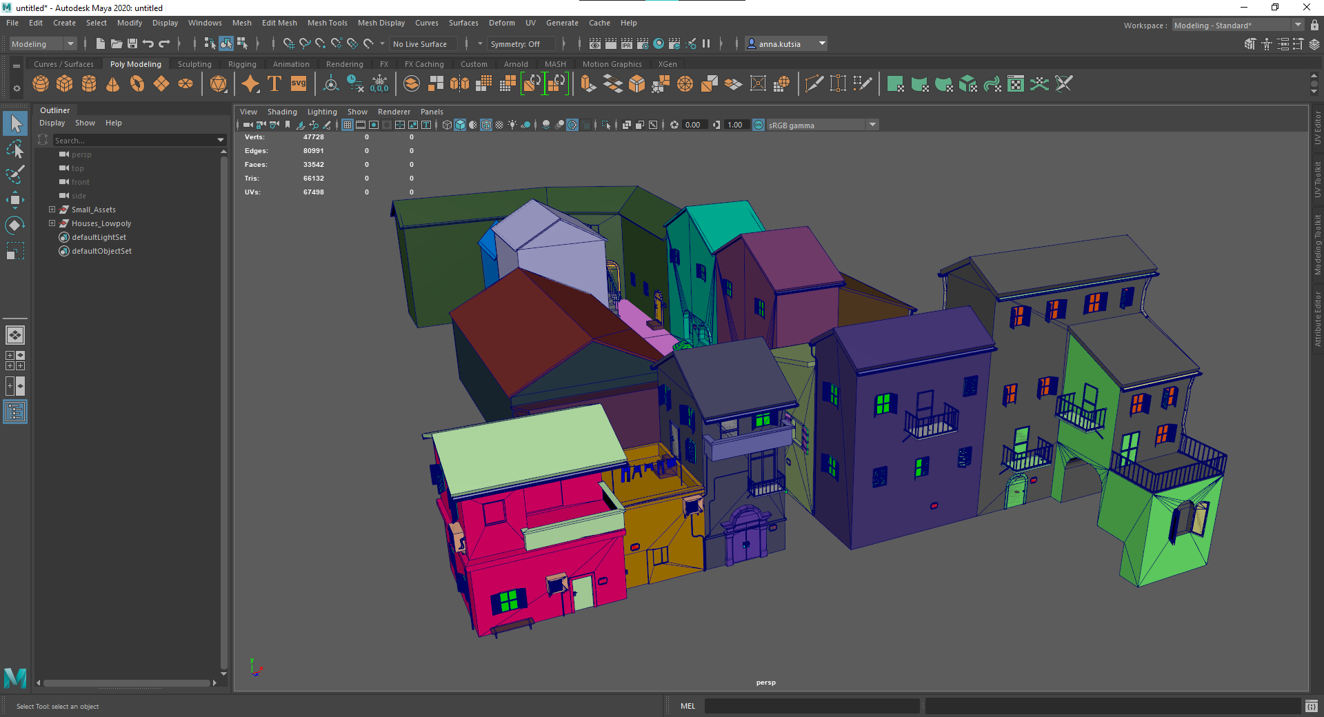The width and height of the screenshot is (1324, 717).
Task: Activate the Select tool in the toolbox
Action: click(15, 124)
